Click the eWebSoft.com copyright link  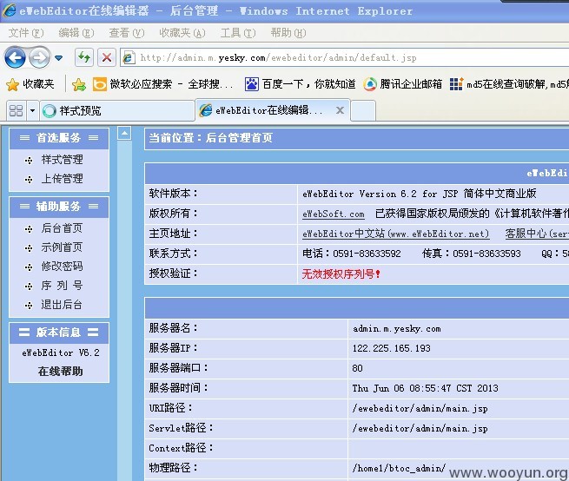pyautogui.click(x=333, y=214)
